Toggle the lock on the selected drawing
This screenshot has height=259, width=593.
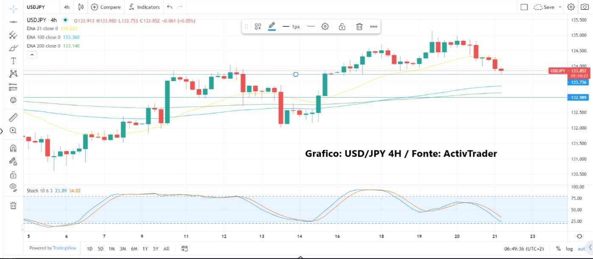click(342, 26)
